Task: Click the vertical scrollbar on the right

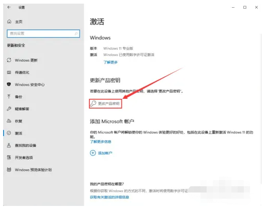Action: click(261, 109)
